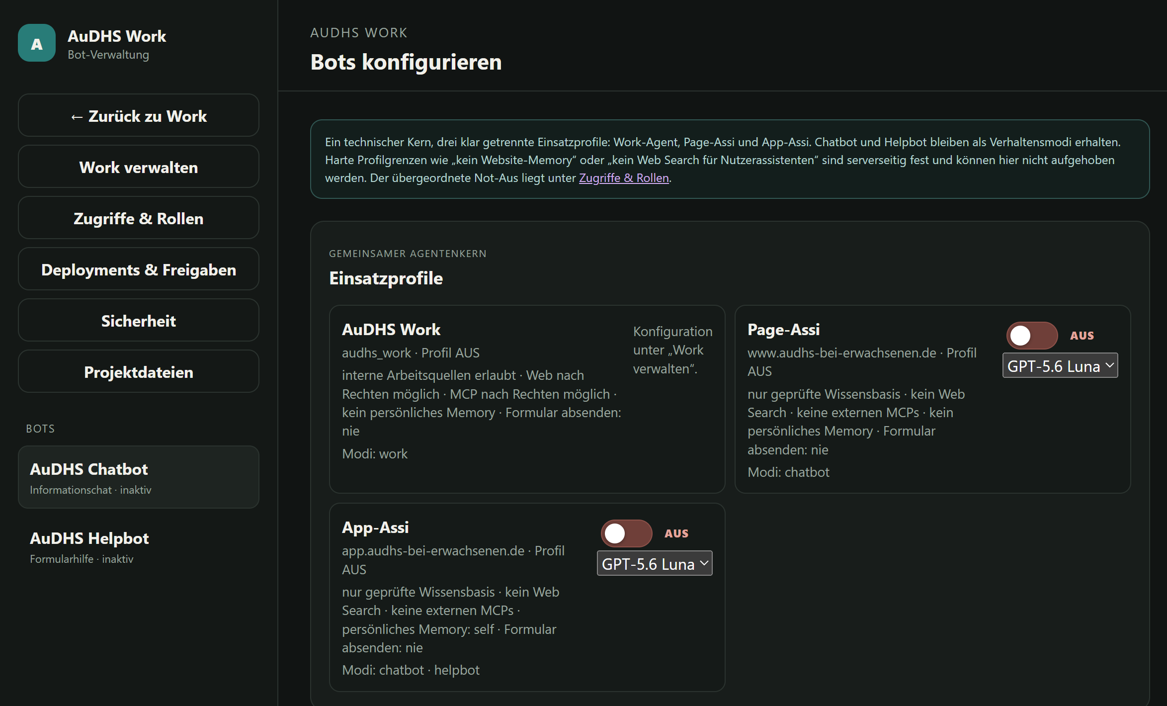Select the AuDHS Chatbot bot entry

point(139,477)
